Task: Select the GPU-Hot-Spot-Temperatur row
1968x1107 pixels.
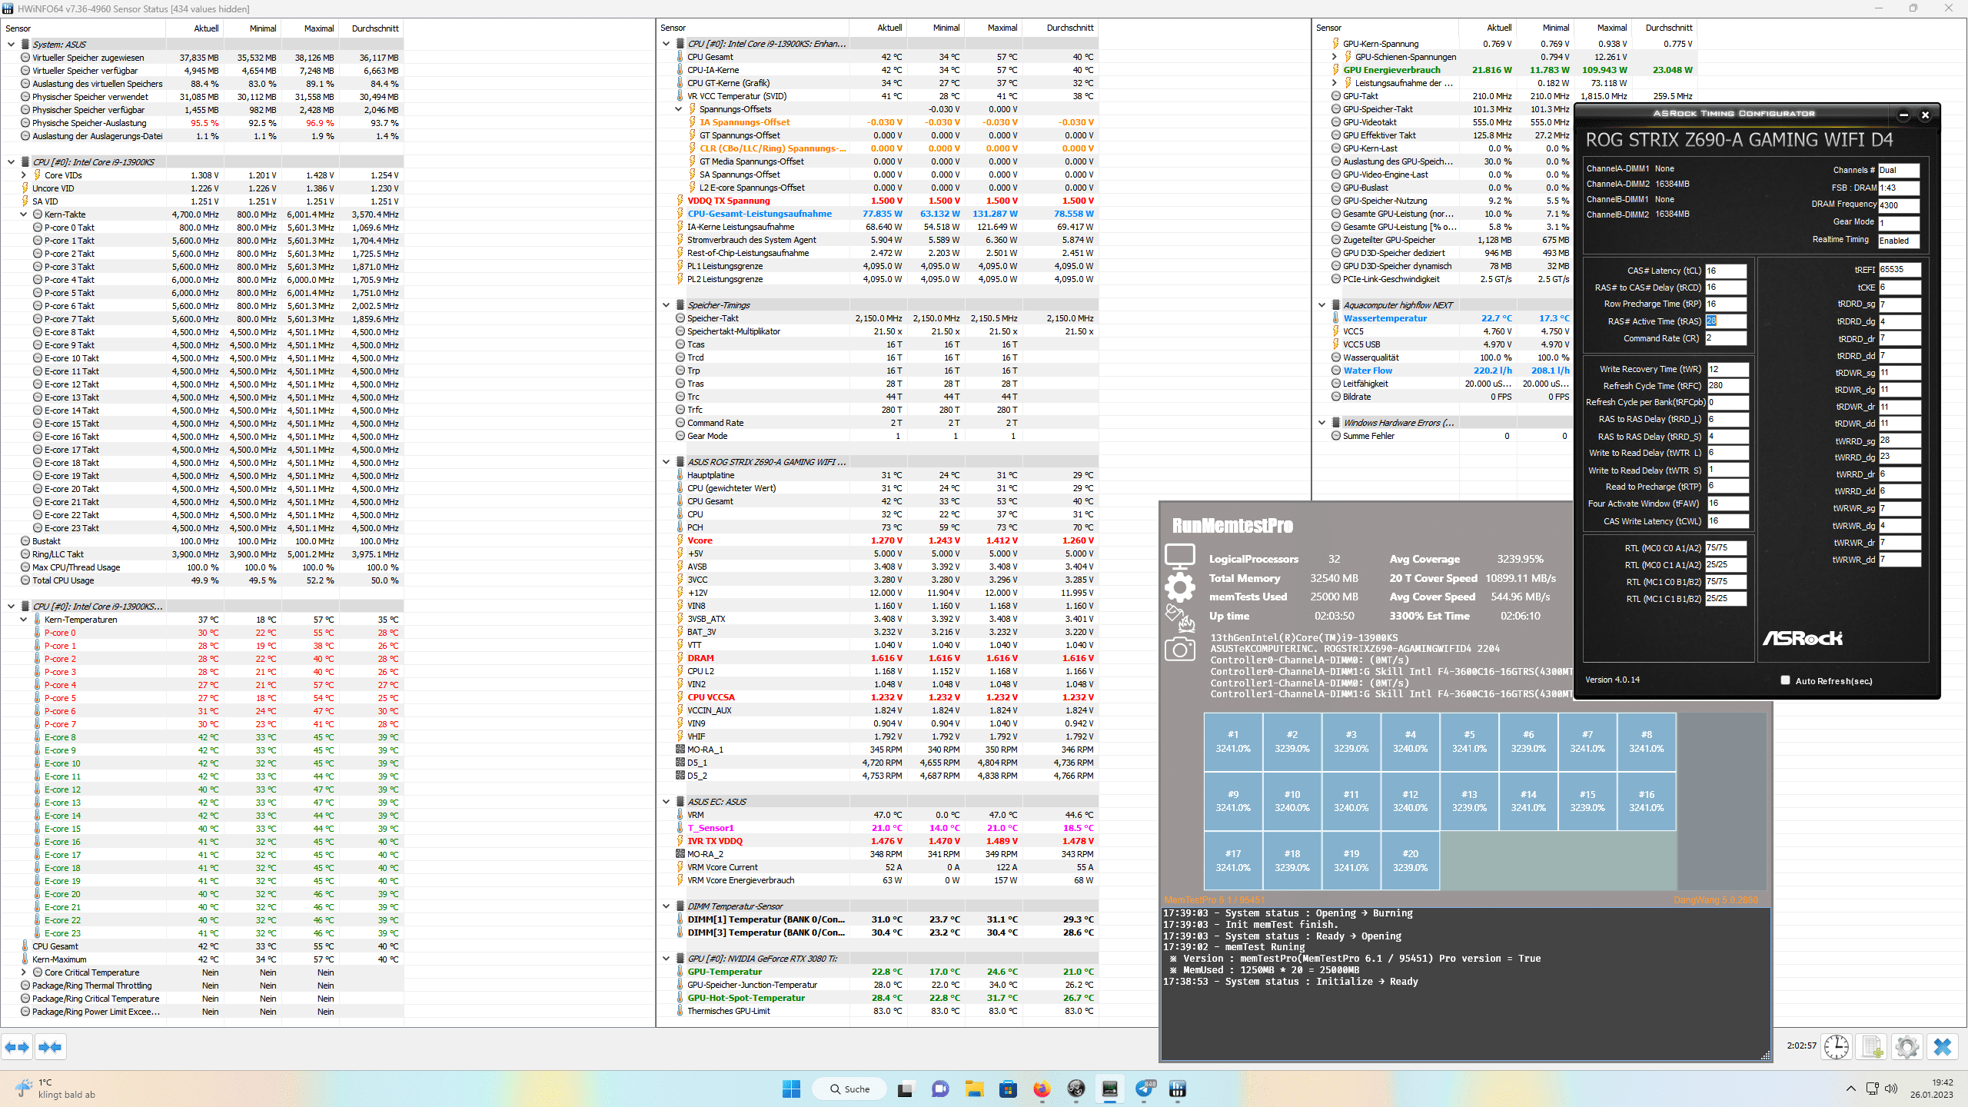Action: [x=878, y=998]
